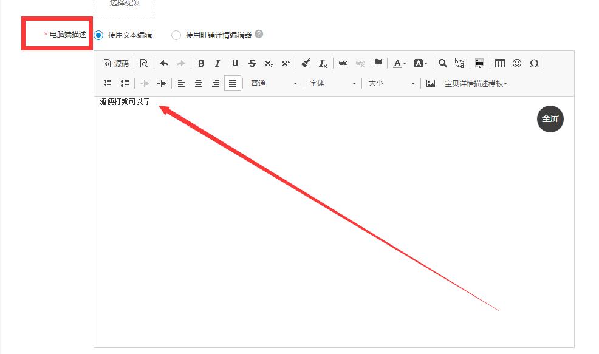Open the text color picker

point(400,63)
